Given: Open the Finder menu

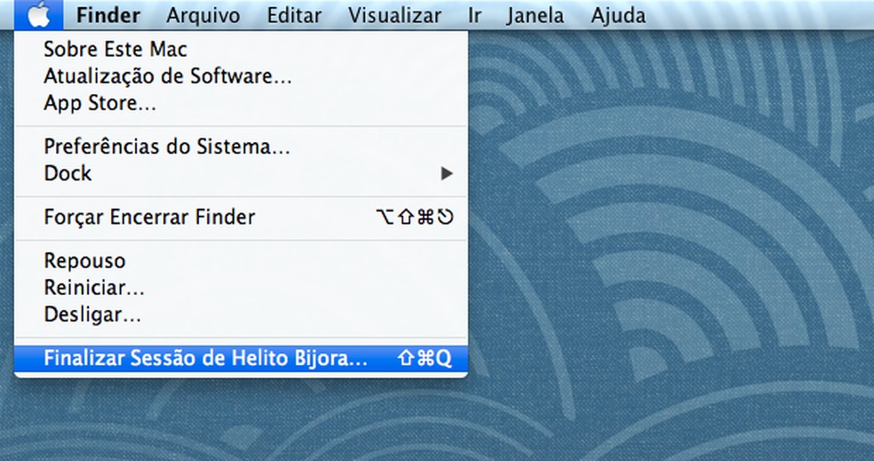Looking at the screenshot, I should pyautogui.click(x=108, y=15).
